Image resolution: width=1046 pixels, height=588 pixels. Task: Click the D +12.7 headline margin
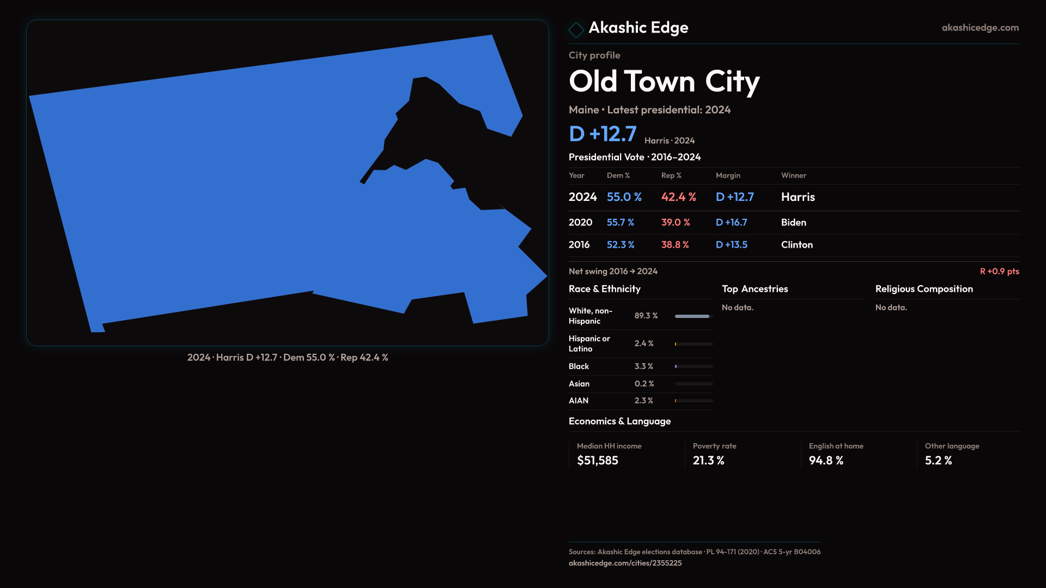[603, 134]
